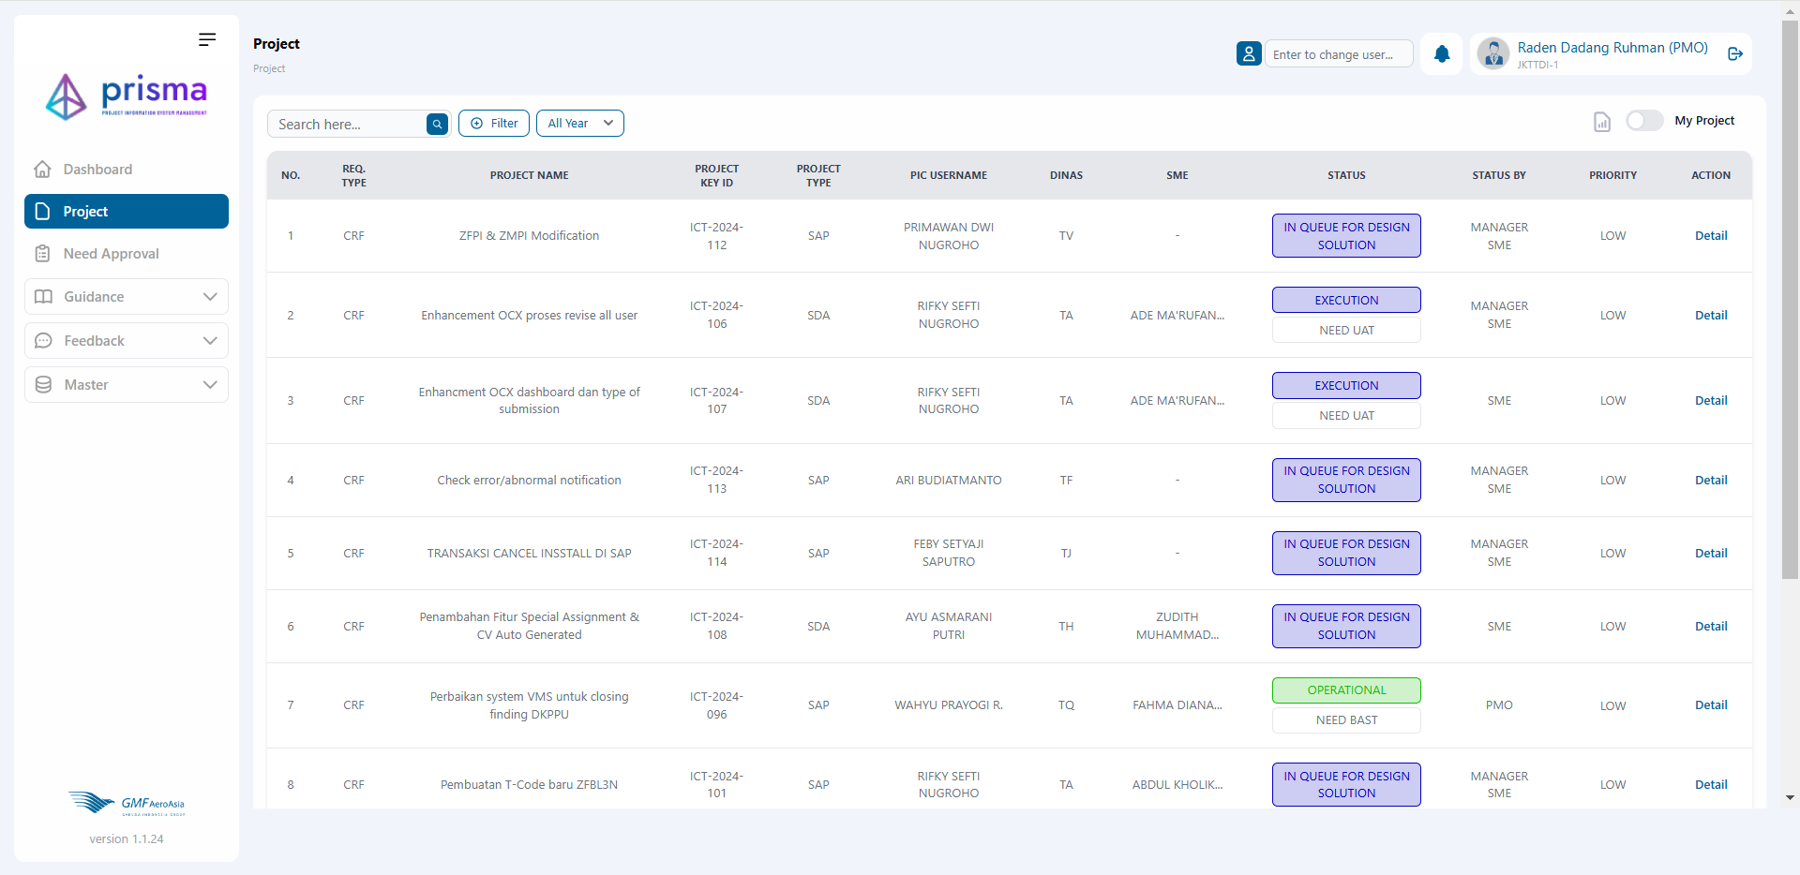Open notifications bell
The image size is (1800, 875).
coord(1442,54)
